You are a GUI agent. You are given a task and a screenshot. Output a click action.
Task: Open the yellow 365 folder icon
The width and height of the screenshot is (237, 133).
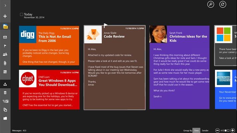[x=5, y=26]
